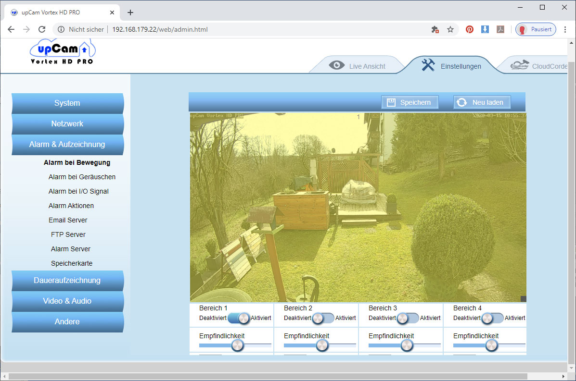576x381 pixels.
Task: Bookmark this page with the star icon
Action: (x=450, y=29)
